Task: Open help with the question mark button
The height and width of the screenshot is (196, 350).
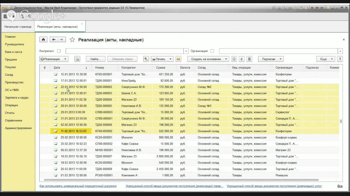Action: [x=340, y=59]
